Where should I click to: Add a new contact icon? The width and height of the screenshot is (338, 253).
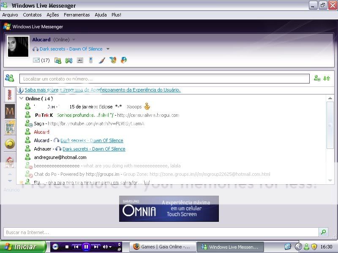(316, 78)
